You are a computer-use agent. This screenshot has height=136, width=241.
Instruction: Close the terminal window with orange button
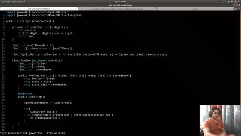click(239, 5)
